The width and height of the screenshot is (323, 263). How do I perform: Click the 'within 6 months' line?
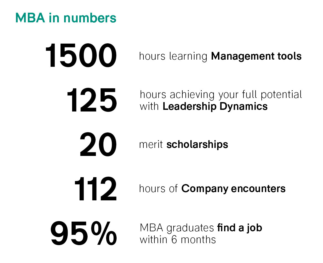(178, 240)
